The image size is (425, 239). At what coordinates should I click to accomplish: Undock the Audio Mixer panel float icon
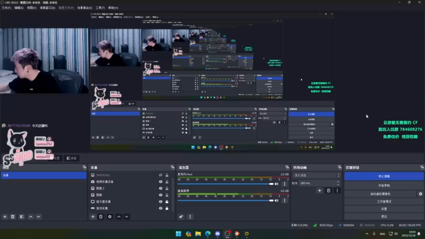click(x=287, y=167)
